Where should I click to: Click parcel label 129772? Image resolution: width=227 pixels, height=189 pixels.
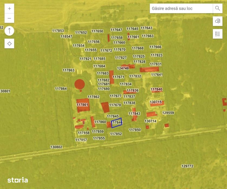tap(187, 166)
